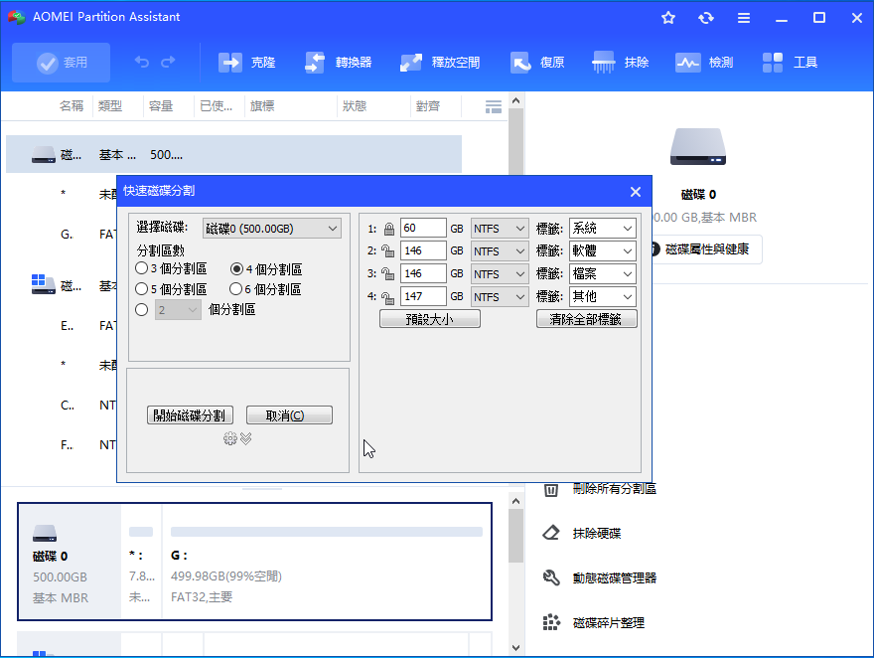
Task: Toggle the lock icon for partition 1
Action: click(x=389, y=229)
